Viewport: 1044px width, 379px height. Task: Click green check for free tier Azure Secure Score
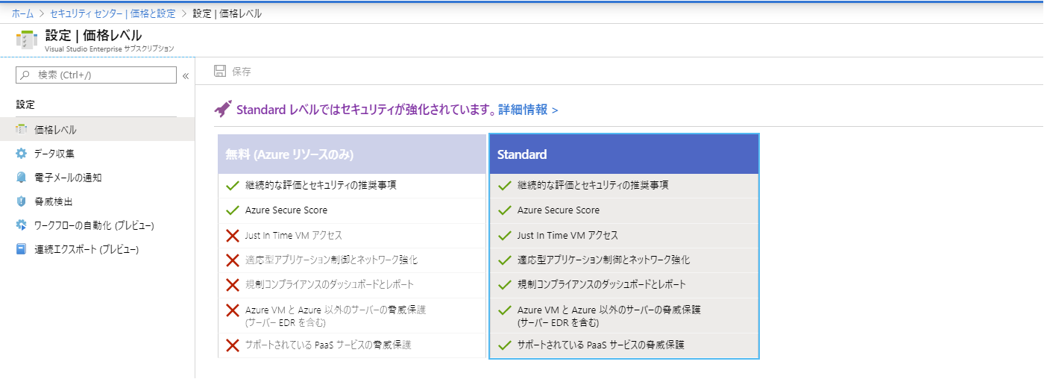pos(232,210)
